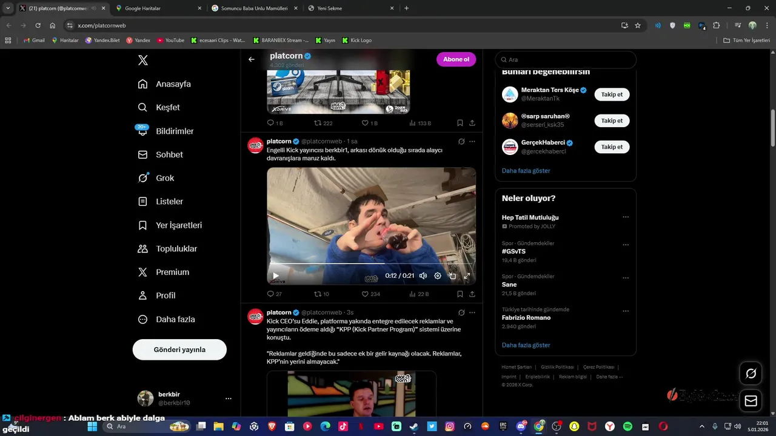Bookmark the berkbir1 post
The width and height of the screenshot is (776, 436).
tap(460, 294)
